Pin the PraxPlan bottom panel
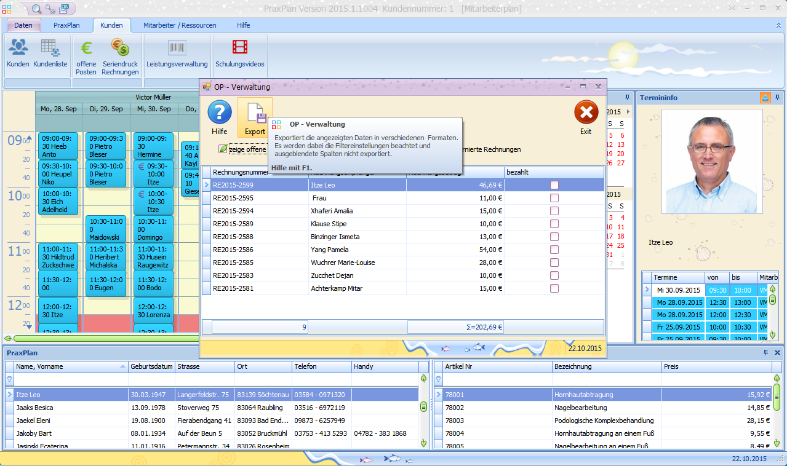Viewport: 787px width, 466px height. pos(765,352)
